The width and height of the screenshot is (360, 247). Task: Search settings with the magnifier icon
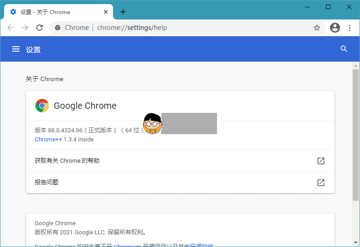344,49
